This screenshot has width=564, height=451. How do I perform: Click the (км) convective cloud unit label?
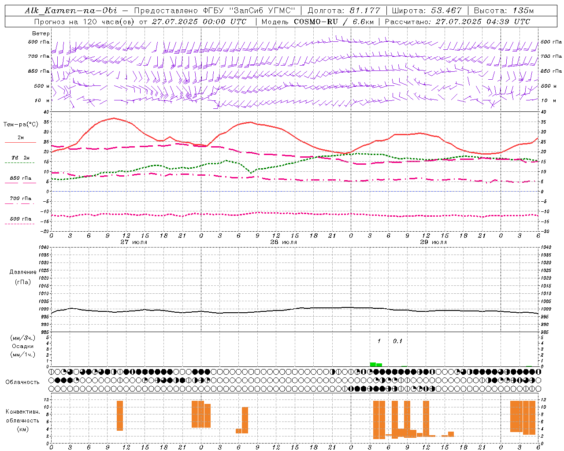(23, 429)
